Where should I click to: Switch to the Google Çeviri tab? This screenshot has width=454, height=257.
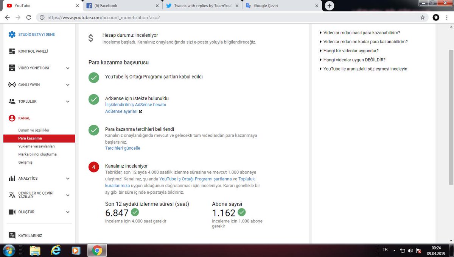pos(281,6)
